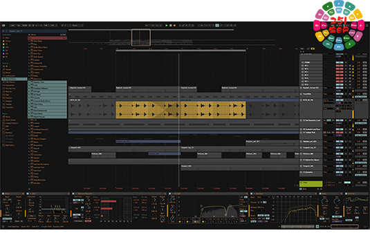This screenshot has height=251, width=370.
Task: Toggle the info view icon at bottom-left
Action: tap(3, 227)
